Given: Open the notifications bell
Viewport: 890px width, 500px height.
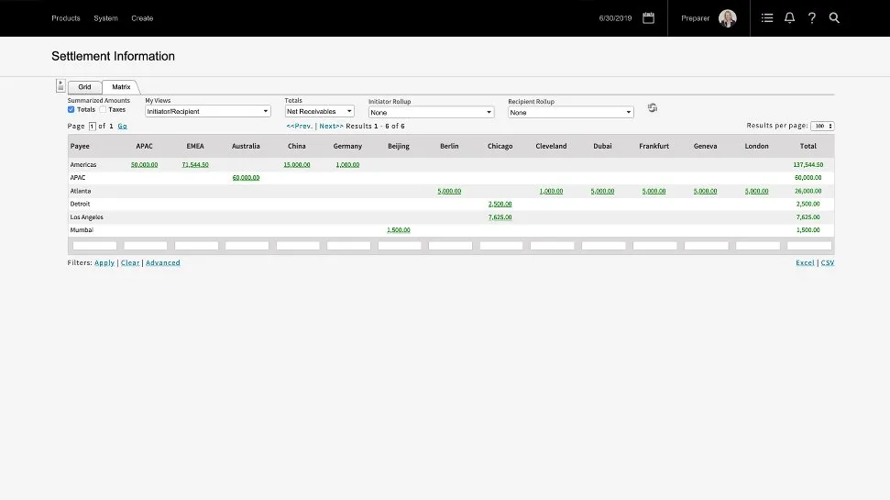Looking at the screenshot, I should tap(789, 18).
